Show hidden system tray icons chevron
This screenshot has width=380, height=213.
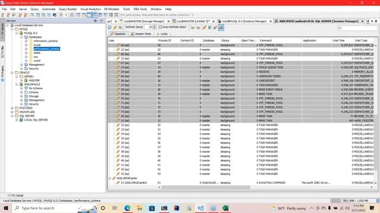point(312,208)
